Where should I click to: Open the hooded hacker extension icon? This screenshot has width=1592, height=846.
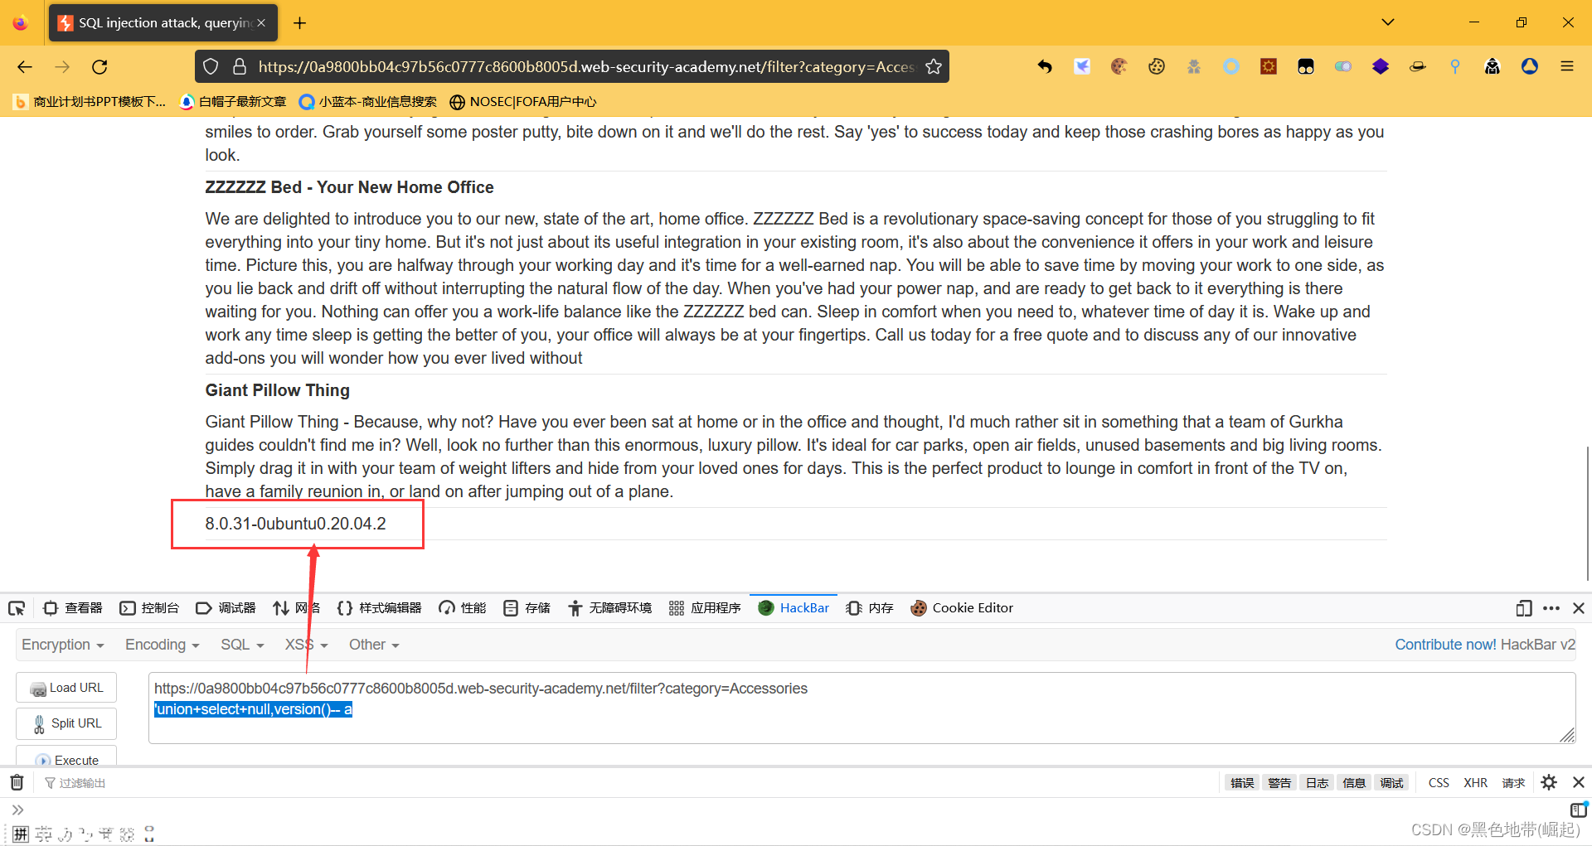tap(1492, 66)
